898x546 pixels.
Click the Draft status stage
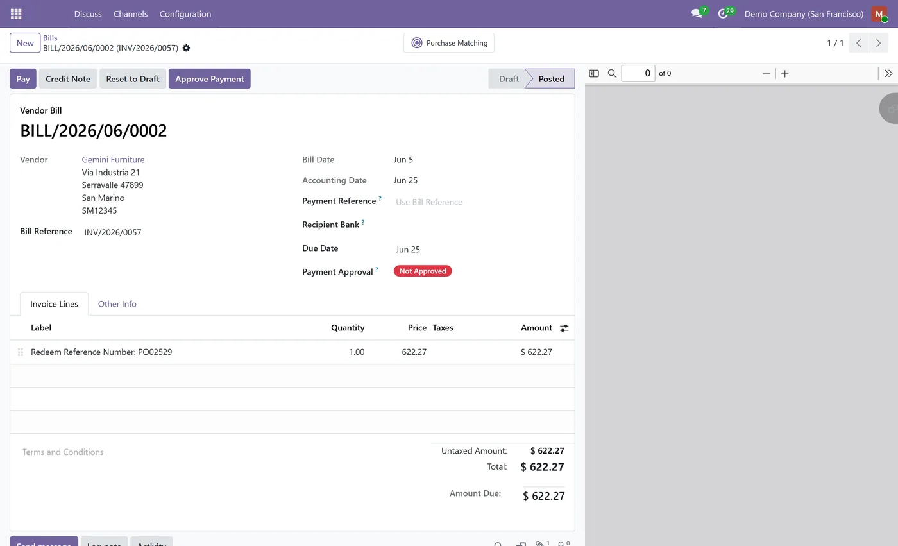pyautogui.click(x=509, y=79)
